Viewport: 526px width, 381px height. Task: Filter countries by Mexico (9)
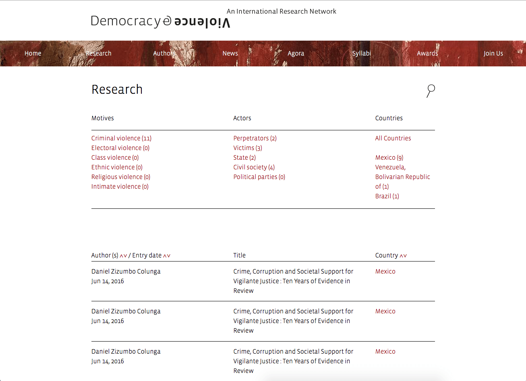[x=389, y=157]
